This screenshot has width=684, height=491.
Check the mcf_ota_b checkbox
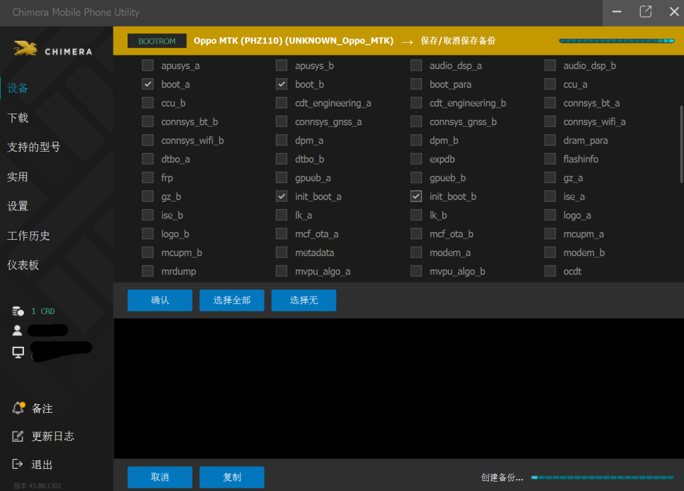(416, 234)
